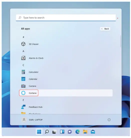The height and width of the screenshot is (138, 131).
Task: Open the SGIN-LAPTOP user account avatar
Action: click(24, 120)
